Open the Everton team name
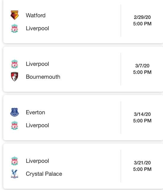The image size is (163, 190). (x=36, y=113)
